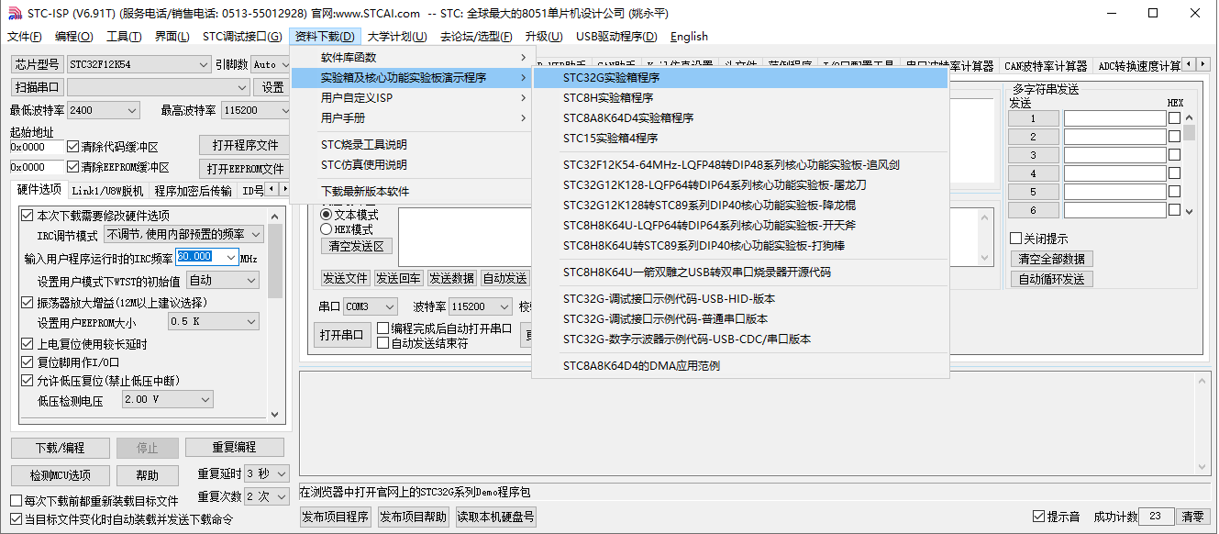Viewport: 1219px width, 534px height.
Task: Choose STC8A8K64D4实验箱程序 entry
Action: [x=740, y=118]
